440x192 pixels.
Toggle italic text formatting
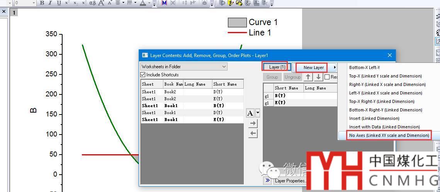click(x=50, y=3)
